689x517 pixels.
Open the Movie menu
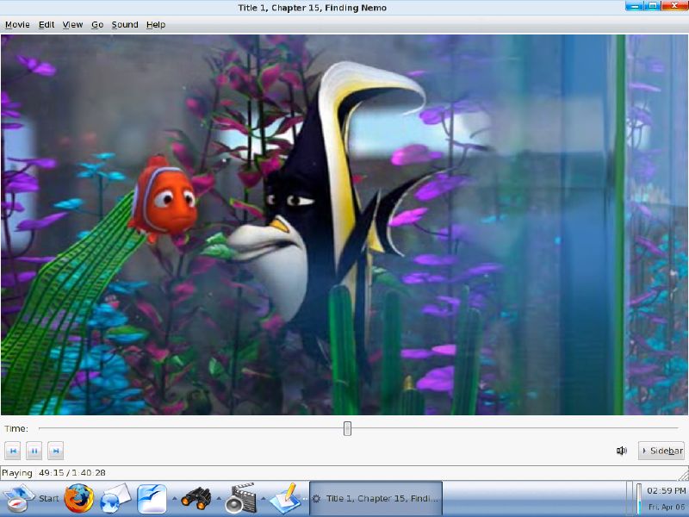(17, 25)
